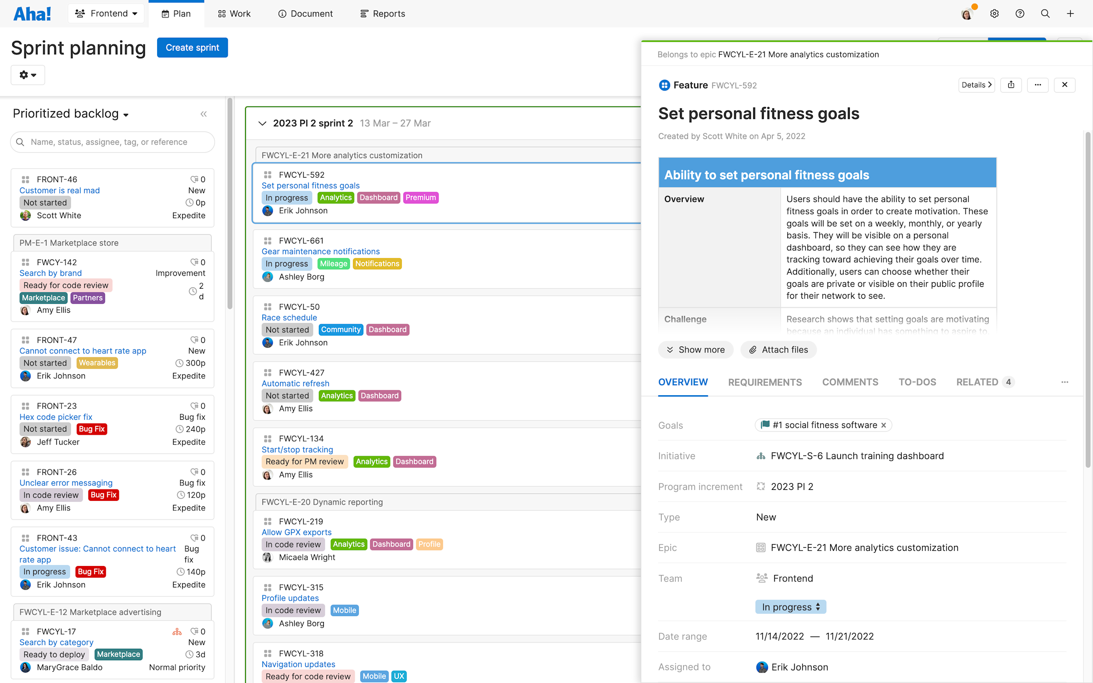Viewport: 1093px width, 683px height.
Task: Open the settings gear in the top bar
Action: point(994,13)
